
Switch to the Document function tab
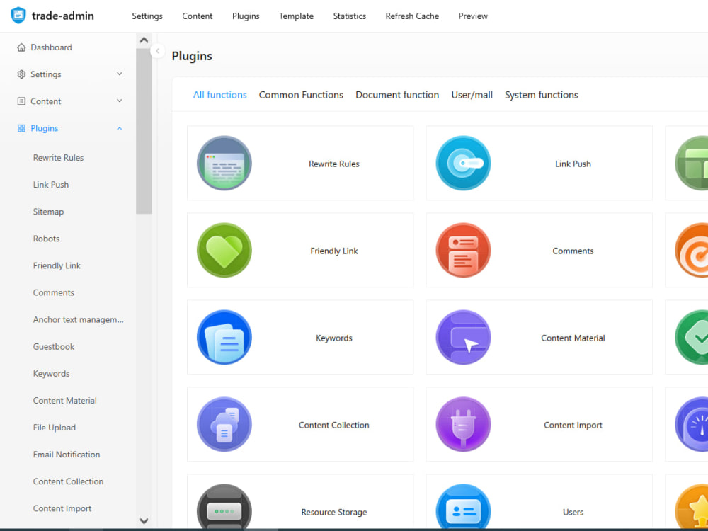coord(397,95)
